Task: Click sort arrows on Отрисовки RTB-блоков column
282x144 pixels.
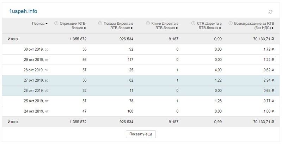Action: (86, 28)
